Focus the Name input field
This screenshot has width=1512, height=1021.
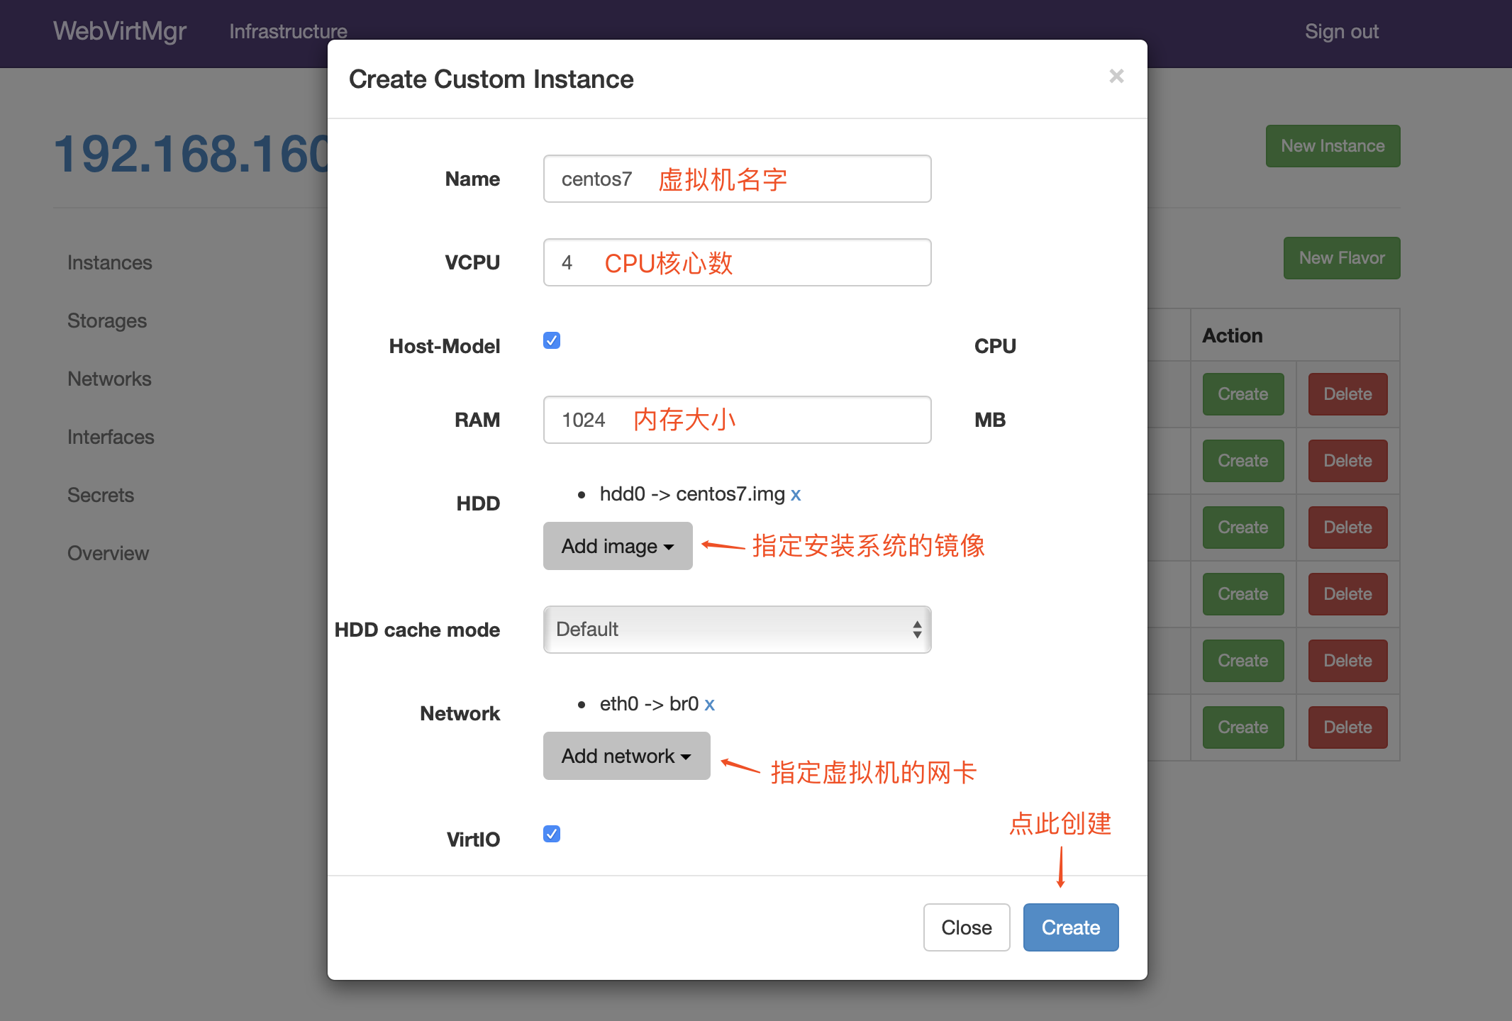click(737, 179)
